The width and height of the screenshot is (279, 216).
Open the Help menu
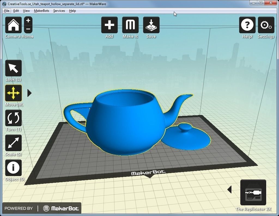tap(72, 11)
